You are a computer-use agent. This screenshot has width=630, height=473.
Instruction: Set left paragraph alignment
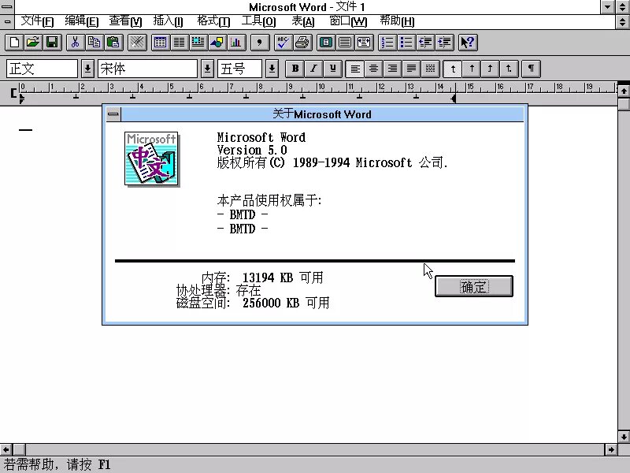click(x=355, y=69)
